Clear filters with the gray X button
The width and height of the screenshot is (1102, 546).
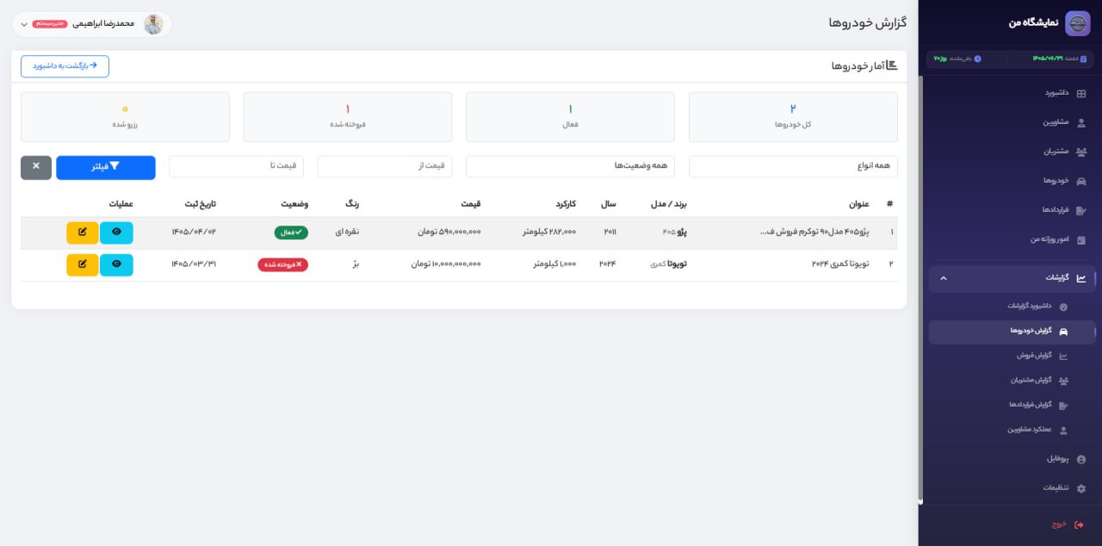click(x=36, y=167)
